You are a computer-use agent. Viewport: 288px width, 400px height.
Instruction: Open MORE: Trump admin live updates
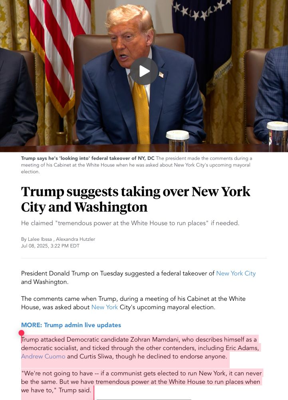[x=71, y=325]
